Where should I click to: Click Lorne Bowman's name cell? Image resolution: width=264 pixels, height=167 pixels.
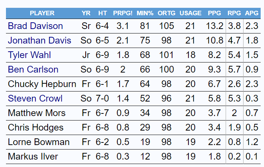pos(39,142)
